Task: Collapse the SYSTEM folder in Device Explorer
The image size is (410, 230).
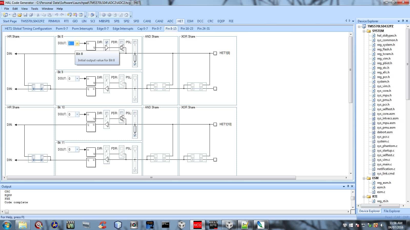Action: click(x=364, y=31)
